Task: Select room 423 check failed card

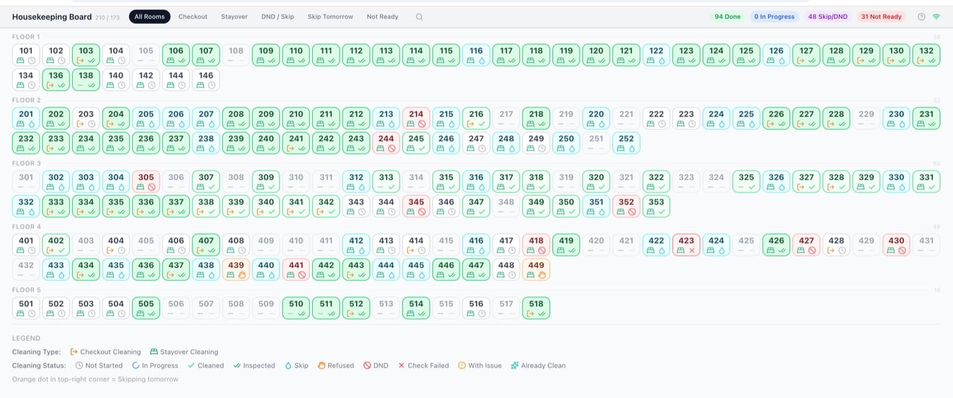Action: [x=686, y=245]
